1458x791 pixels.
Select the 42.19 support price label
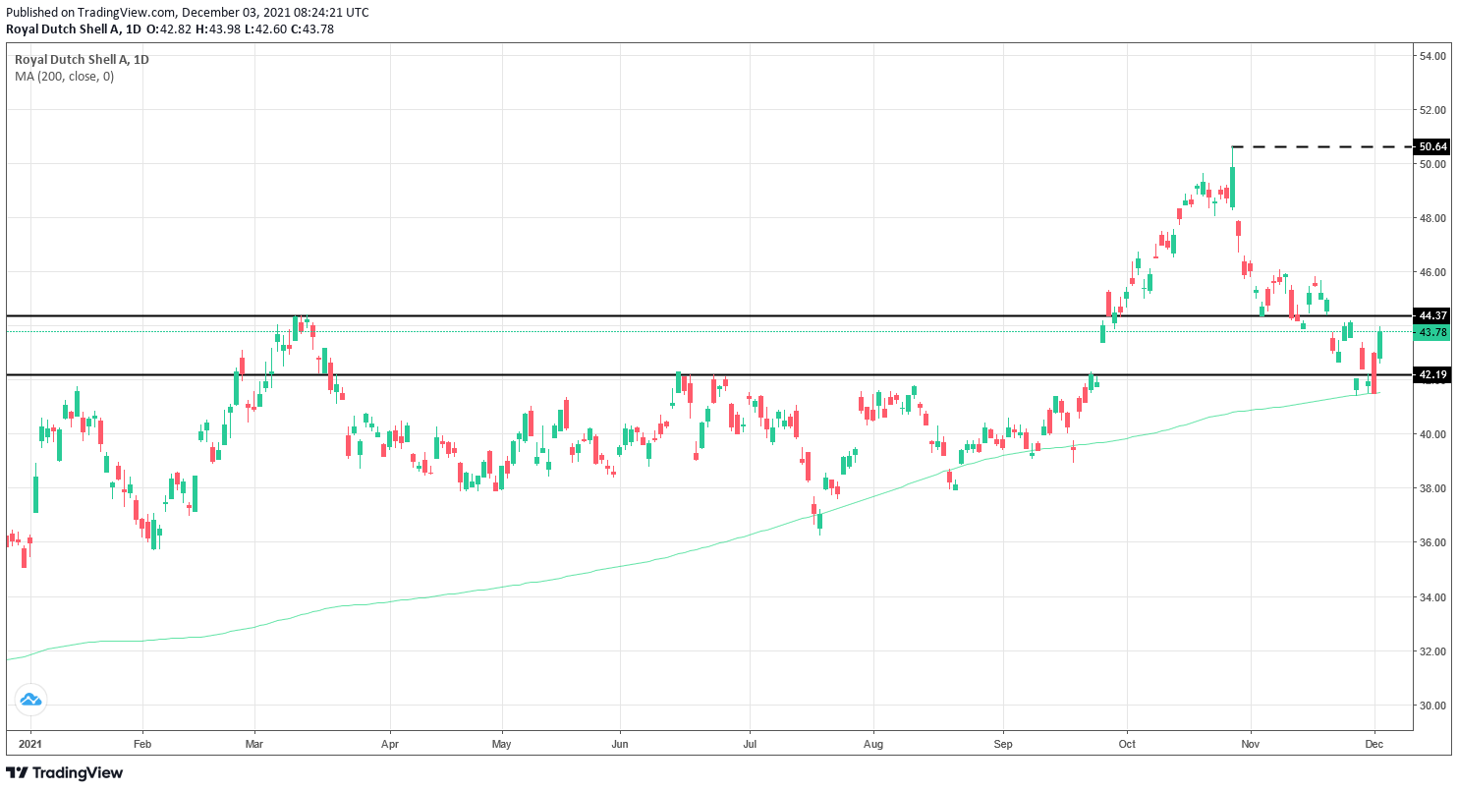click(x=1433, y=375)
